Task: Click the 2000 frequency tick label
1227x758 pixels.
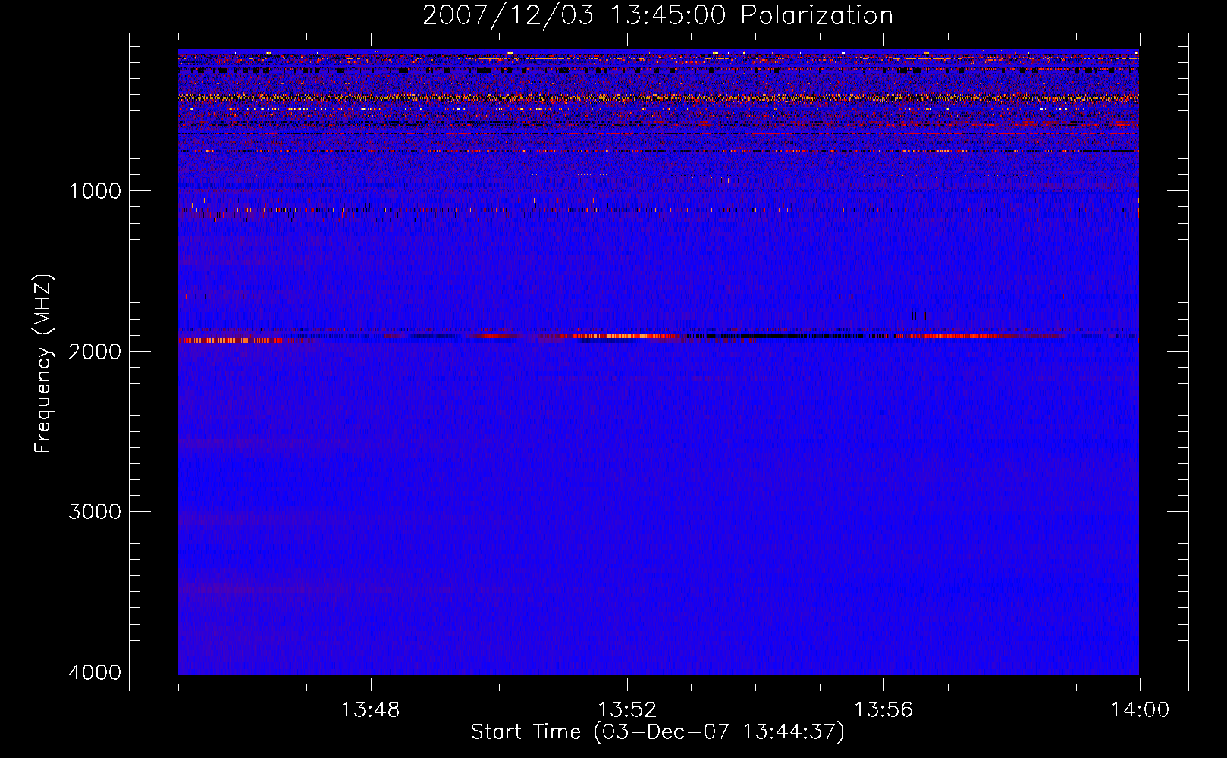Action: (95, 351)
